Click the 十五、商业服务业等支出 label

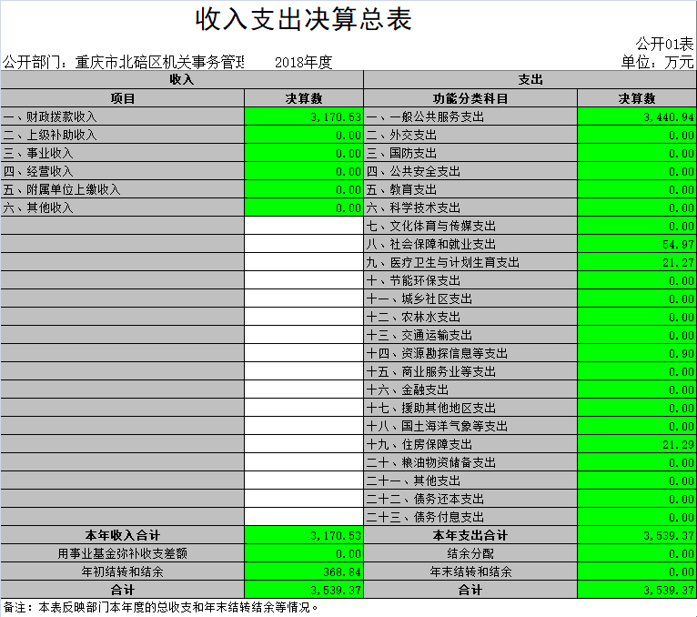[430, 372]
